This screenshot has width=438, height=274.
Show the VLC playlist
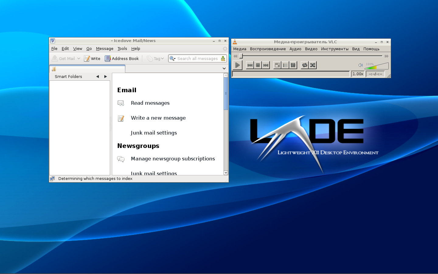pos(285,65)
